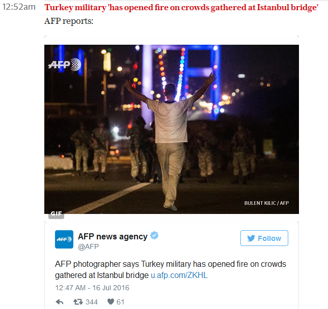Image resolution: width=328 pixels, height=309 pixels.
Task: Click the retweet icon showing 344
Action: pyautogui.click(x=78, y=302)
